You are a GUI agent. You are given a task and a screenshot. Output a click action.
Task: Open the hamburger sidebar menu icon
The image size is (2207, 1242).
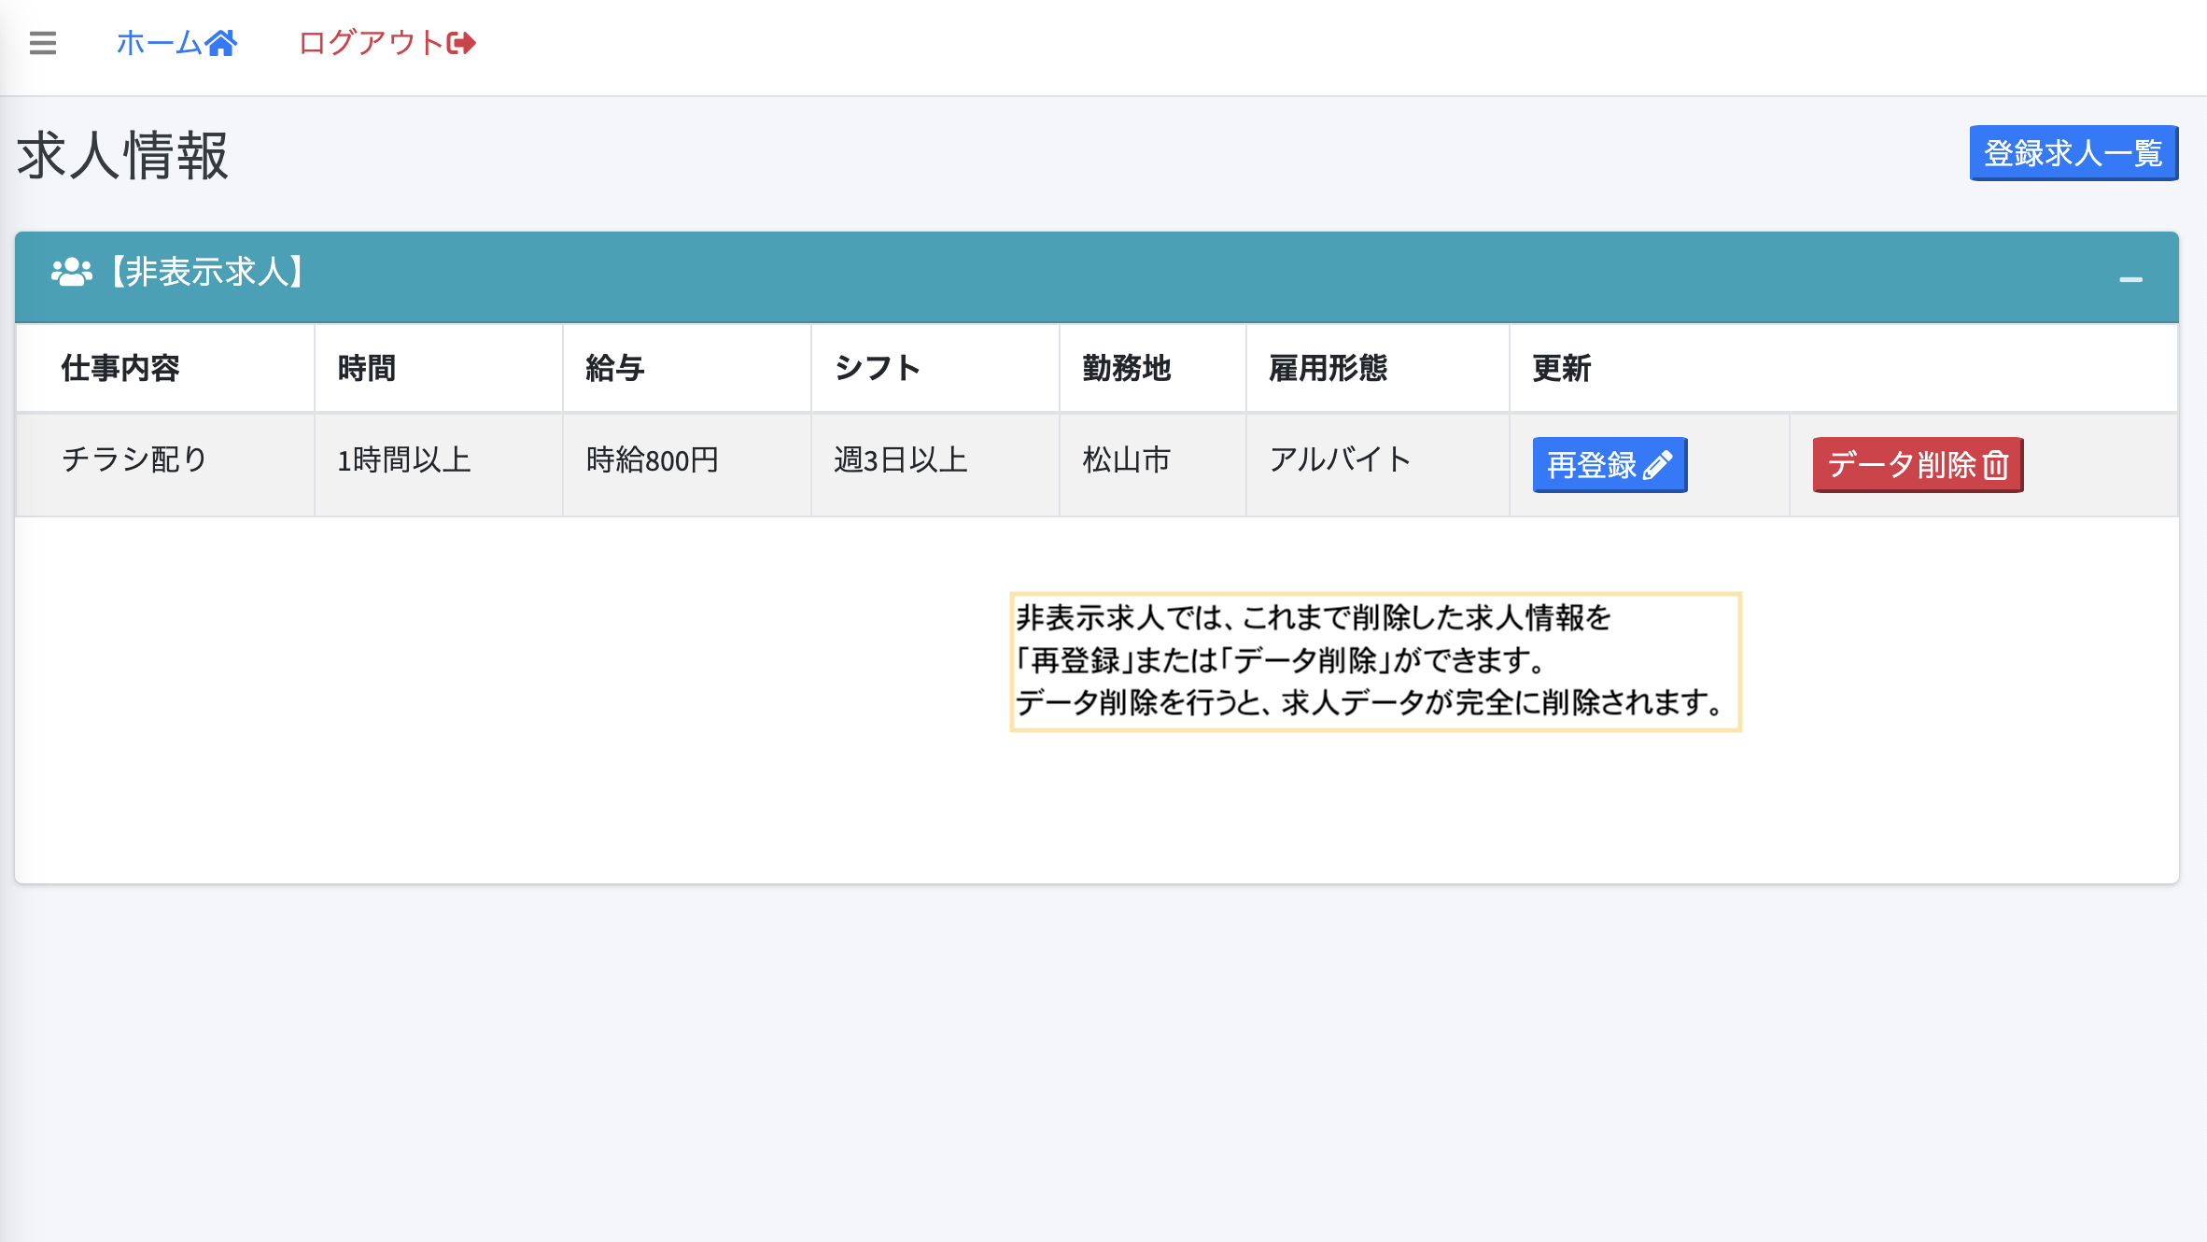click(x=43, y=43)
